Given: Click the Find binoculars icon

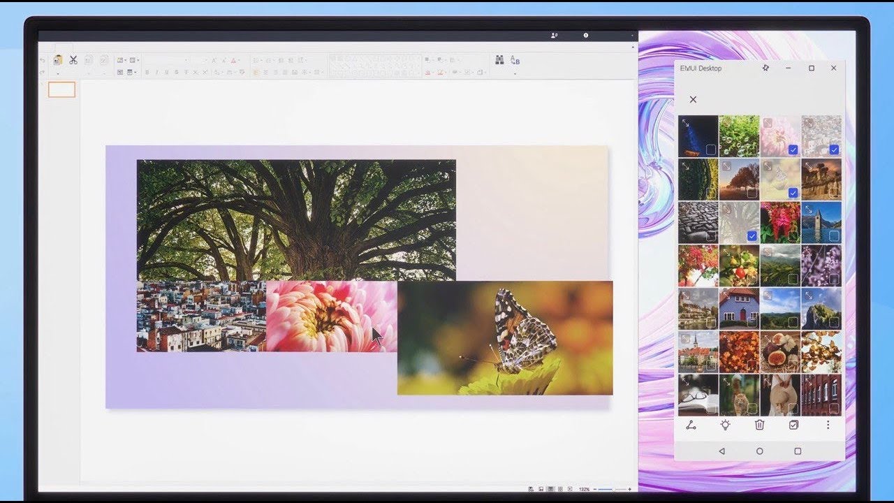Looking at the screenshot, I should click(499, 60).
